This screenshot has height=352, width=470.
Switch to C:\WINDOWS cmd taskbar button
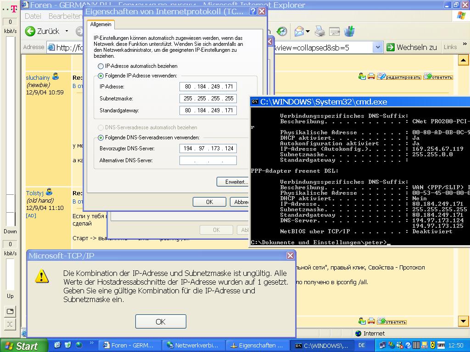tap(322, 346)
